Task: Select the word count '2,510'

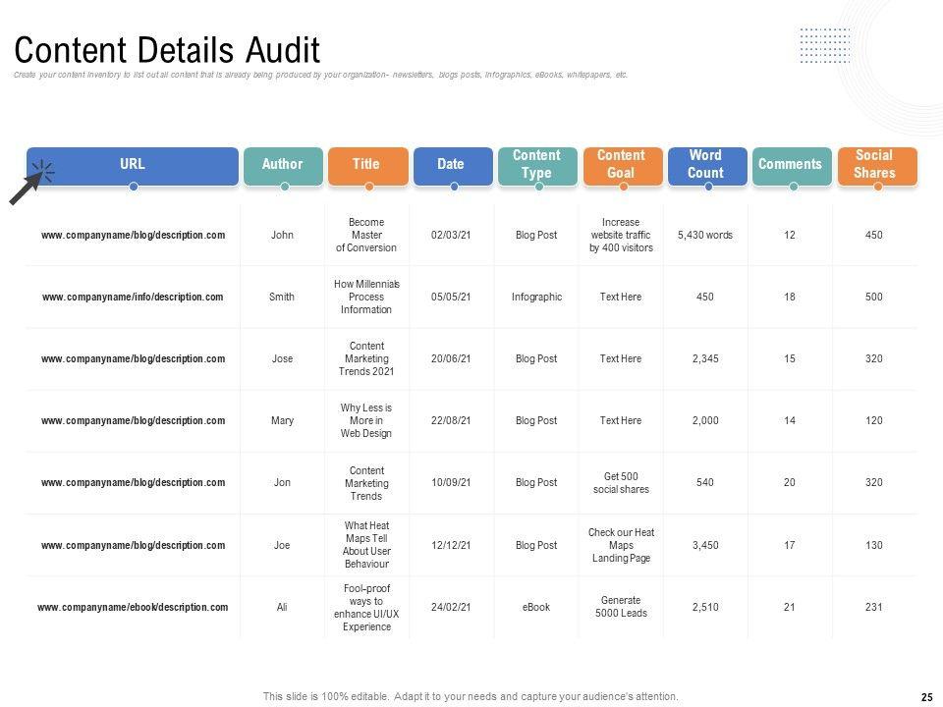Action: click(705, 607)
